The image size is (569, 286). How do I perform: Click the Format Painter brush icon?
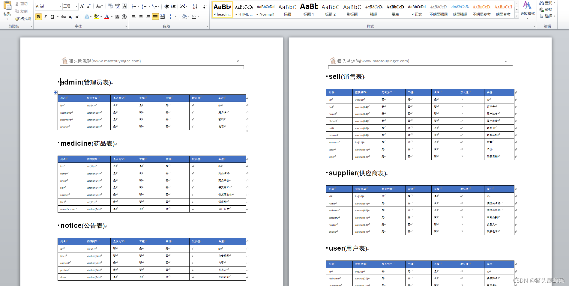[x=17, y=19]
